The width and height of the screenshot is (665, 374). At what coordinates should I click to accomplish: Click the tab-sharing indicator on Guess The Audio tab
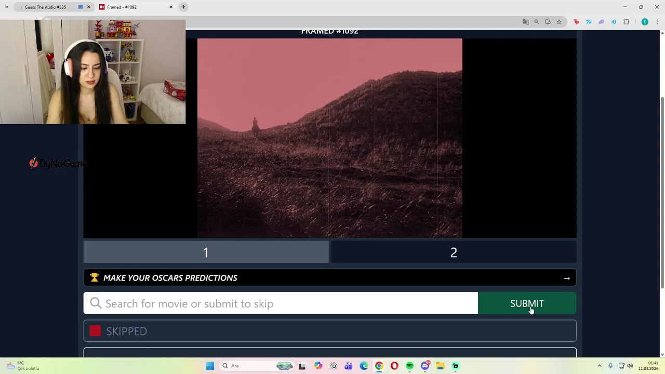pyautogui.click(x=80, y=7)
